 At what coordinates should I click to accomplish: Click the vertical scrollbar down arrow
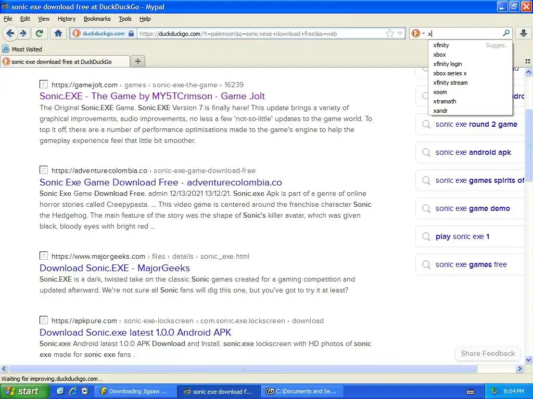528,360
